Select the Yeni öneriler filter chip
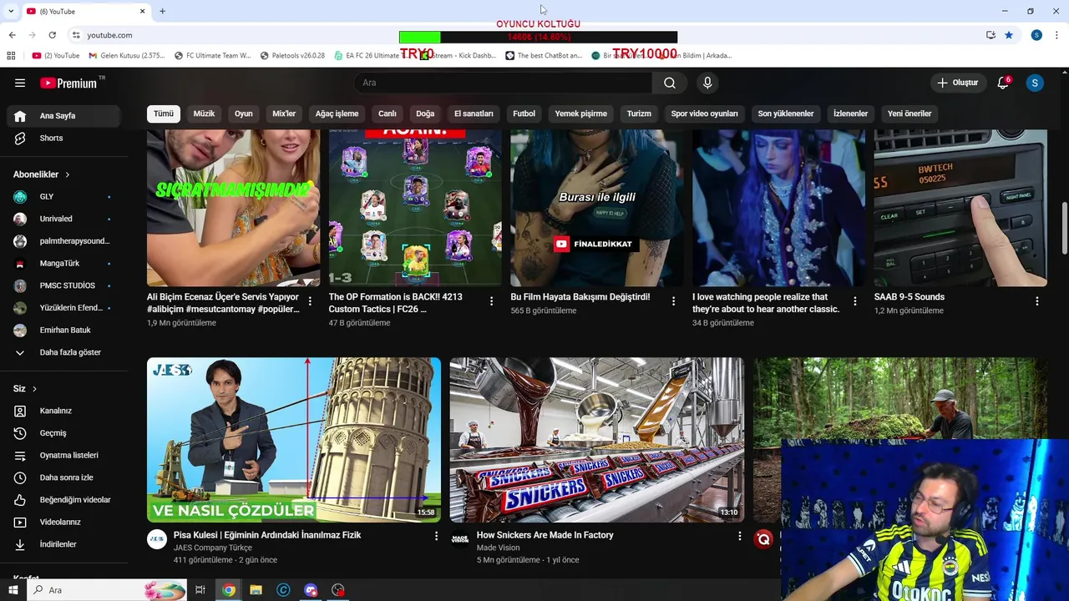The height and width of the screenshot is (601, 1069). pos(909,114)
